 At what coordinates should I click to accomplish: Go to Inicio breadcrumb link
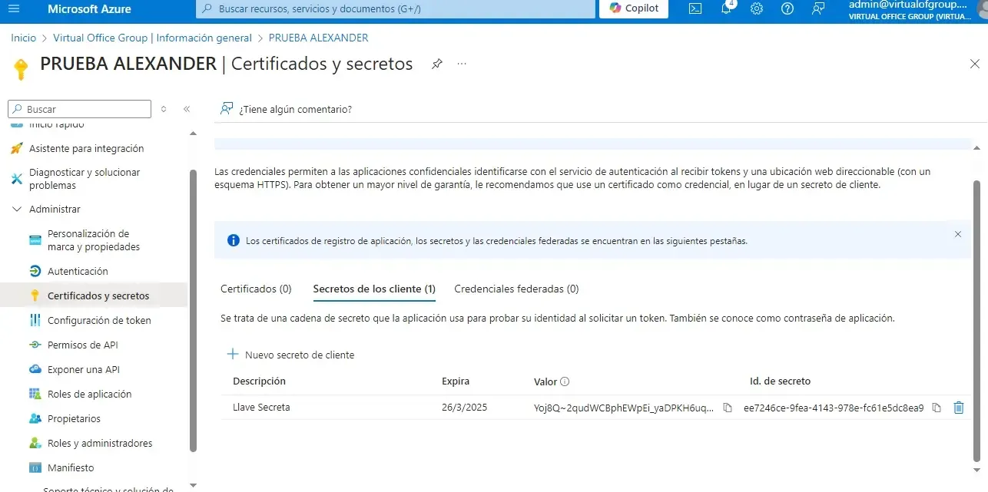point(24,38)
